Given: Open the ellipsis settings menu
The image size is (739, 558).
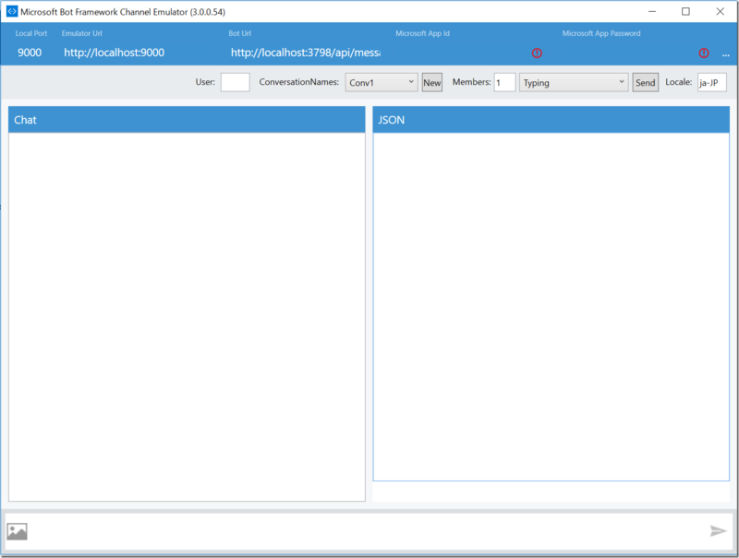Looking at the screenshot, I should 726,54.
